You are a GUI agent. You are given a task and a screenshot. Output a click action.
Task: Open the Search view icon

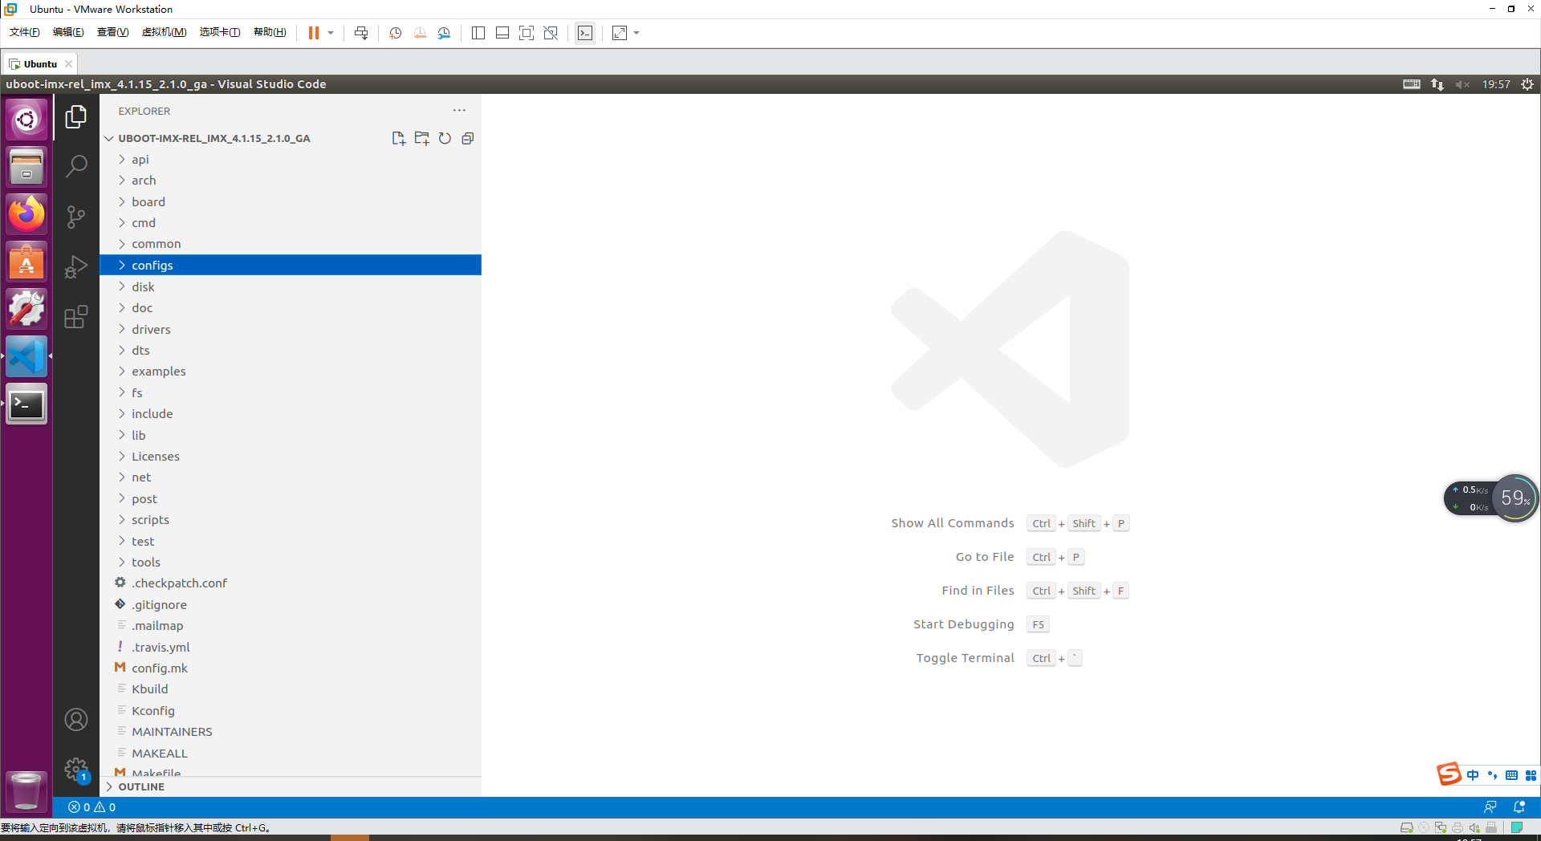76,166
